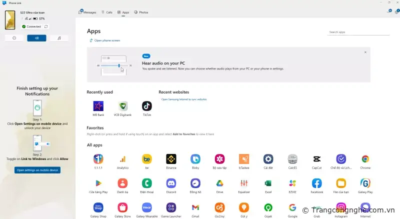Switch to the Messages tab
Screen dimensions: 400x219
[x=87, y=12]
